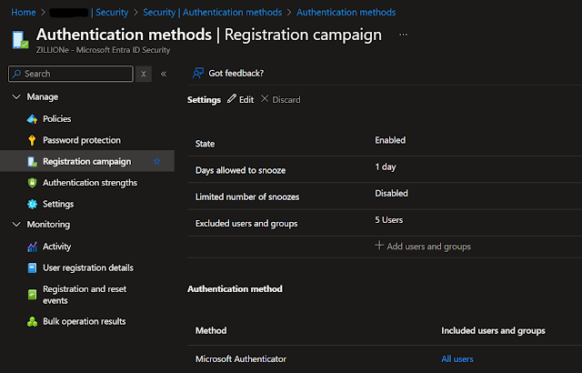Viewport: 582px width, 373px height.
Task: Click the Activity chart icon
Action: coord(32,247)
